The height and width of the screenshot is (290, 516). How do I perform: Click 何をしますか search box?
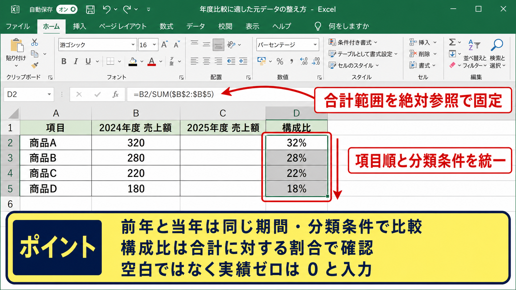pos(349,27)
